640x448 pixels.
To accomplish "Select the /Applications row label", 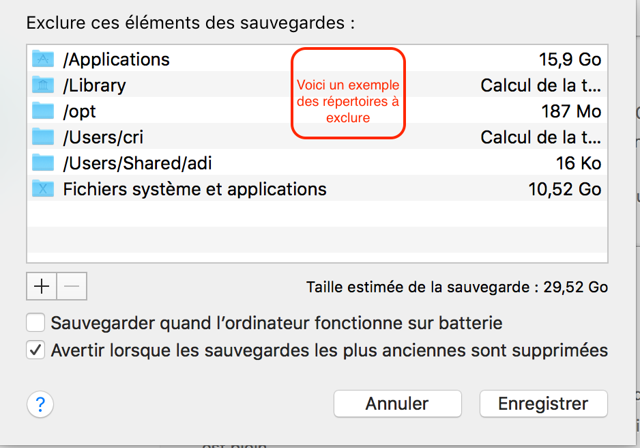I will [116, 59].
